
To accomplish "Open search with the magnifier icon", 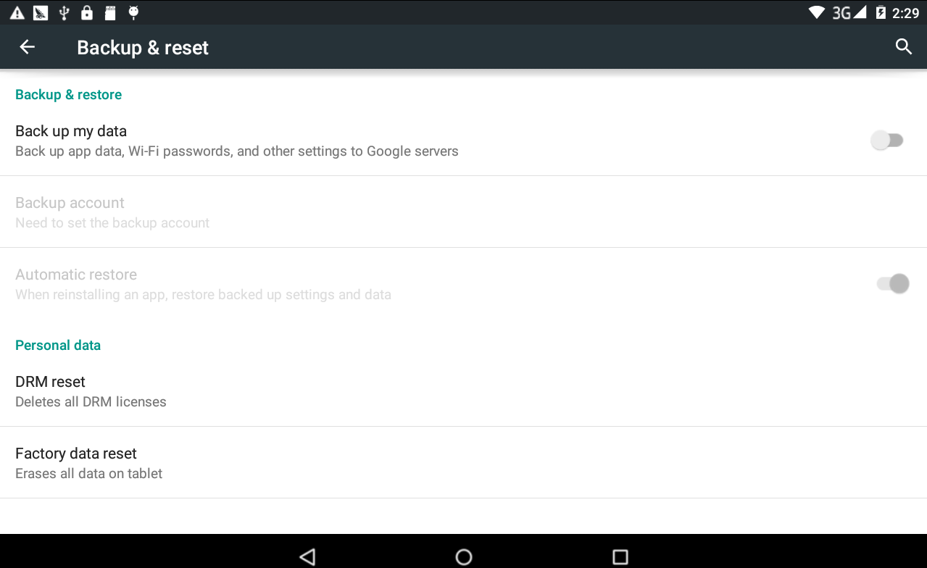I will point(903,47).
